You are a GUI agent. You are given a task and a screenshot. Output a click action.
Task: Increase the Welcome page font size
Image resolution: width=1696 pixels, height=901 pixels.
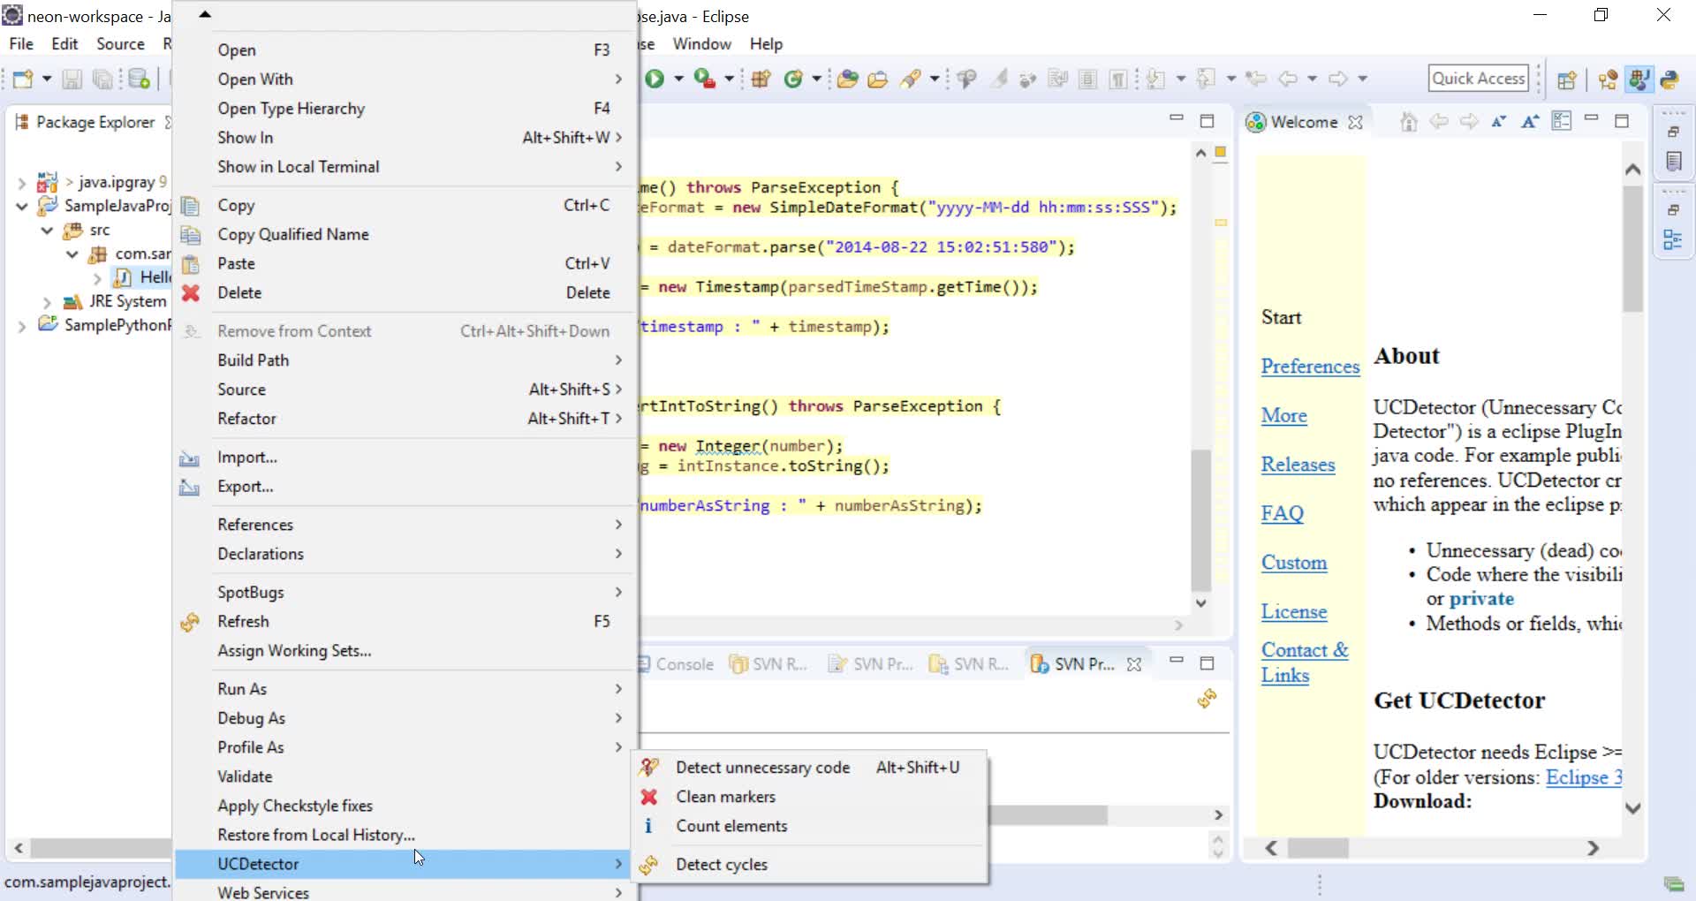pos(1531,122)
